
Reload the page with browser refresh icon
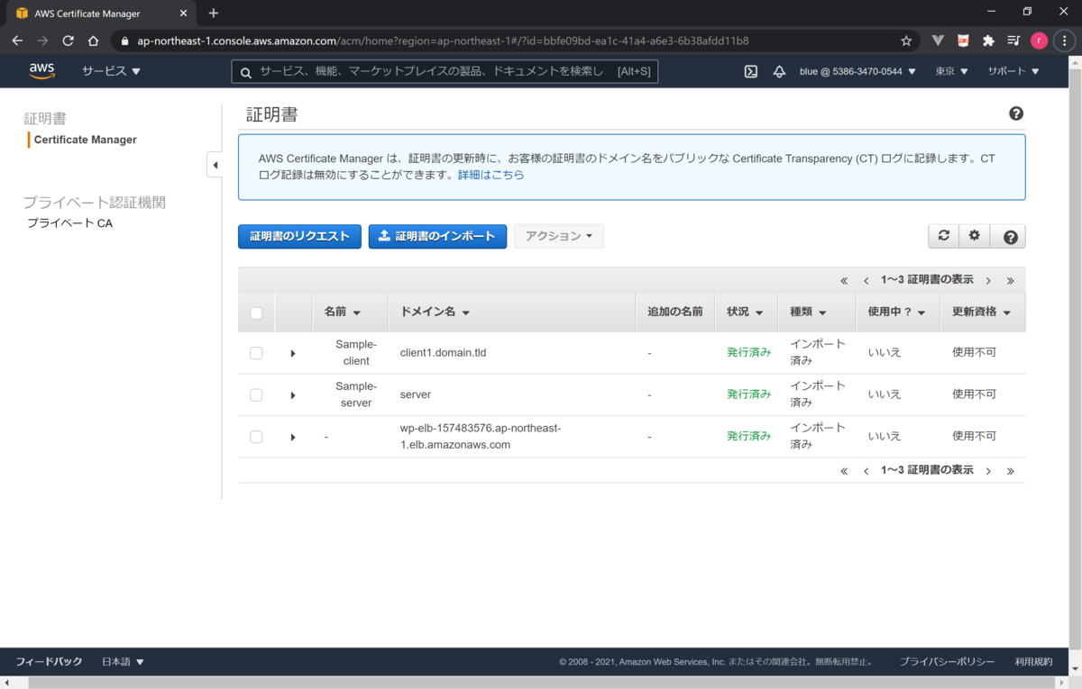pos(68,41)
